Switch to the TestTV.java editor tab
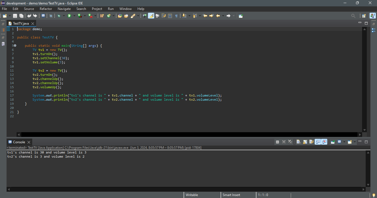The image size is (377, 198). (21, 24)
